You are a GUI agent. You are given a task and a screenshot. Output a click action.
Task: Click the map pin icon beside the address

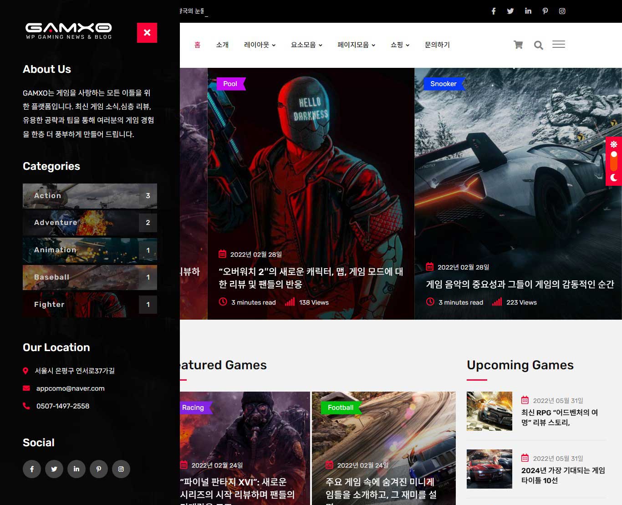[25, 371]
